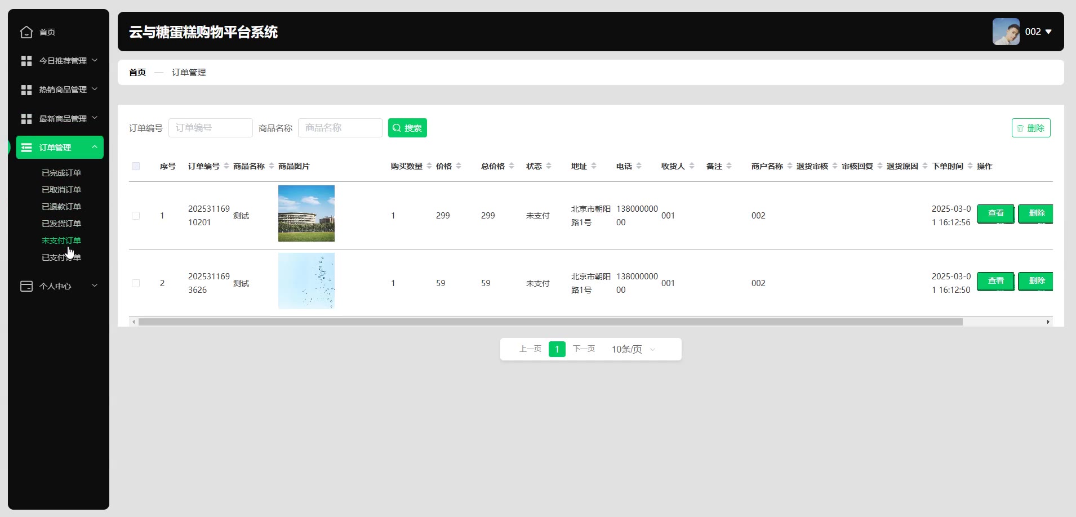The height and width of the screenshot is (517, 1076).
Task: Toggle the select-all checkbox in the table header
Action: tap(136, 166)
